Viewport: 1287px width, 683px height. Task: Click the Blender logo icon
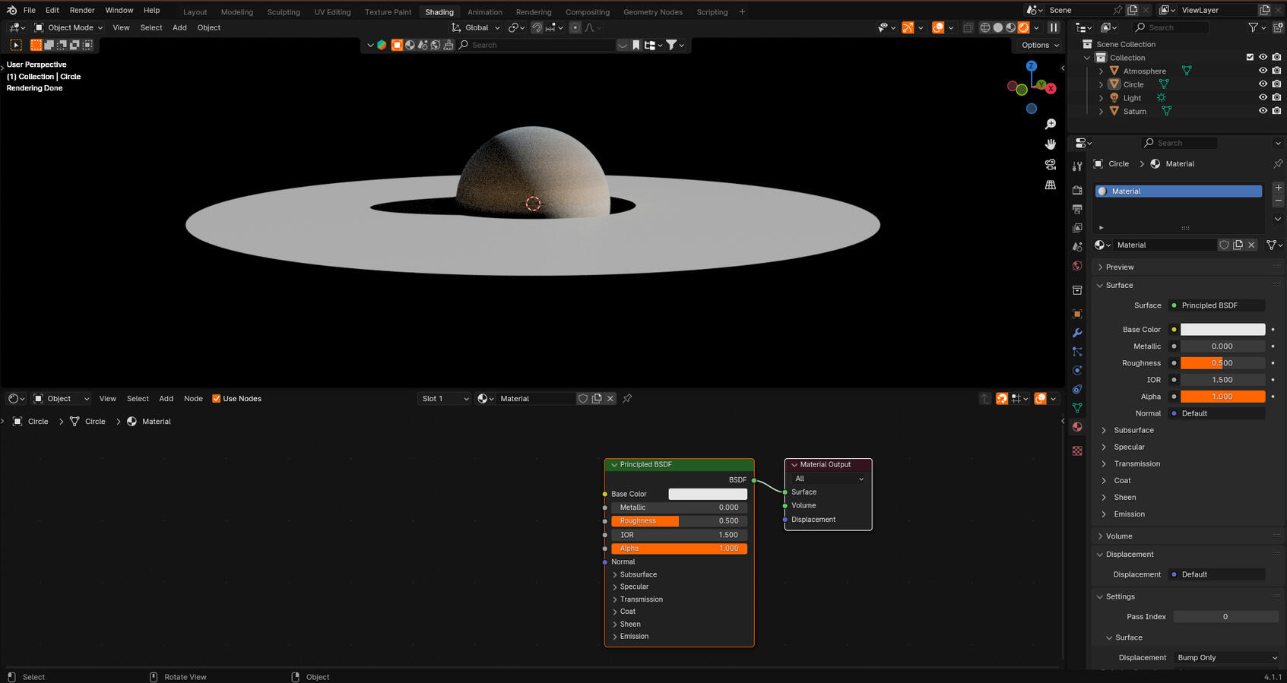pyautogui.click(x=11, y=10)
